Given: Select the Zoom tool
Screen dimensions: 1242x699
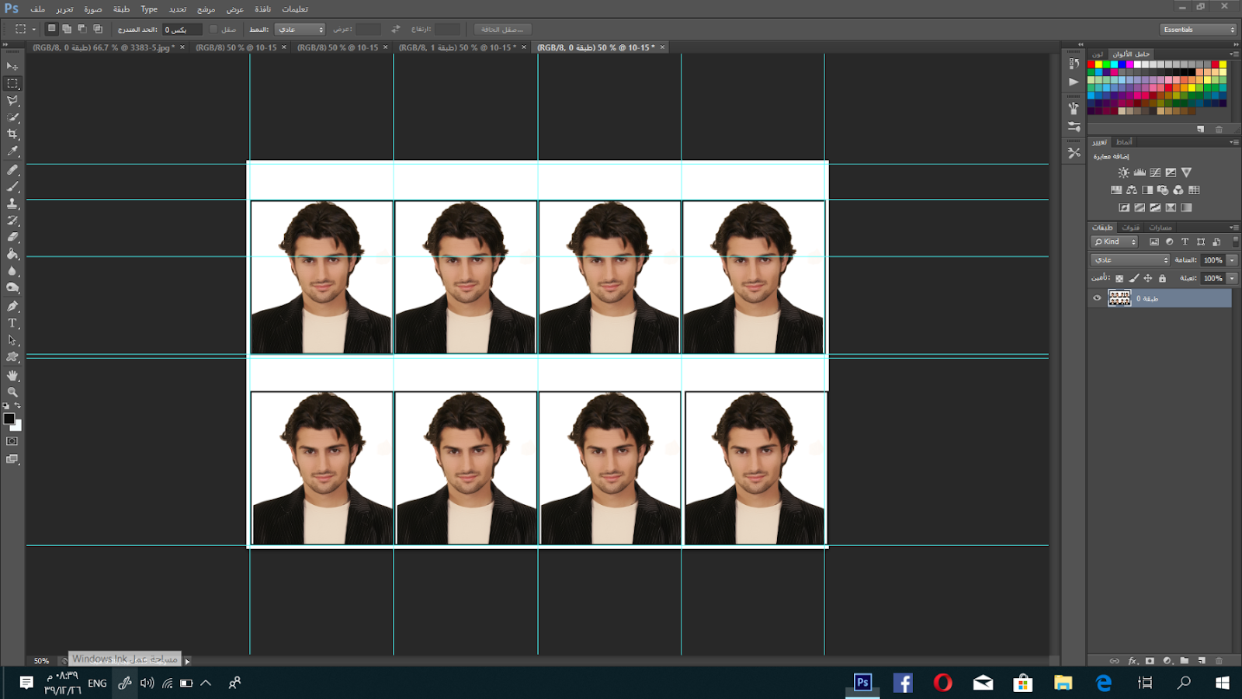Looking at the screenshot, I should click(x=12, y=392).
